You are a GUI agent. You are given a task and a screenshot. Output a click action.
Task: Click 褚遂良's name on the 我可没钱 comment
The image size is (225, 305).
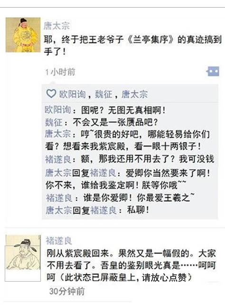pyautogui.click(x=58, y=159)
